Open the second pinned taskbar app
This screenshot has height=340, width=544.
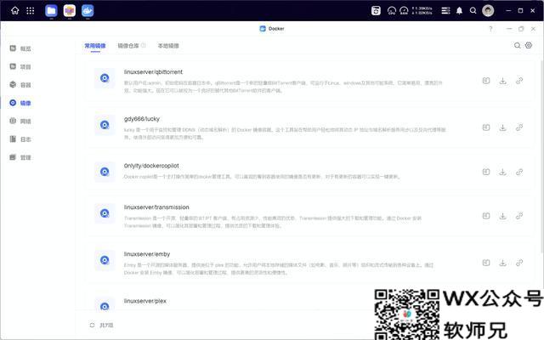tap(70, 11)
